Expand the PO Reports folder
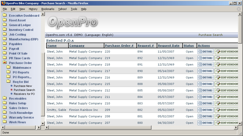This screenshot has height=136, width=243. 21,72
